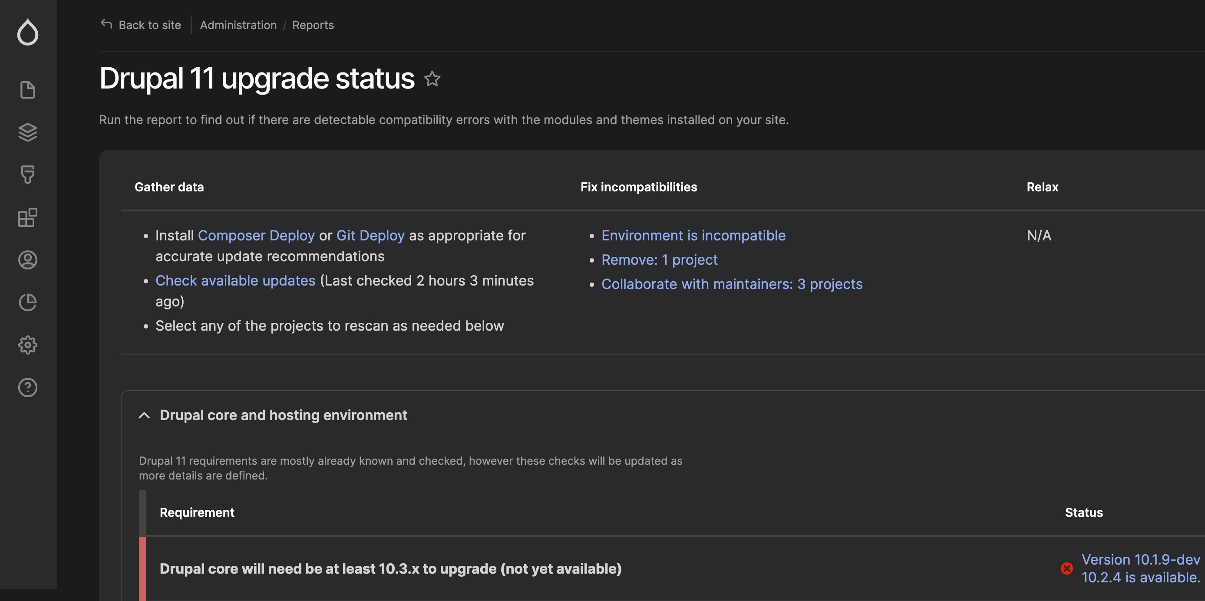Open the Content page icon in the sidebar
Image resolution: width=1205 pixels, height=601 pixels.
28,90
